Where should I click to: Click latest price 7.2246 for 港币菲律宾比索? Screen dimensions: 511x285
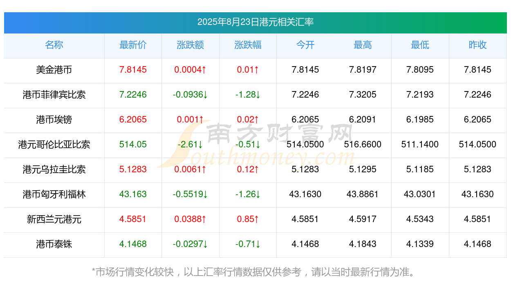[x=133, y=95]
